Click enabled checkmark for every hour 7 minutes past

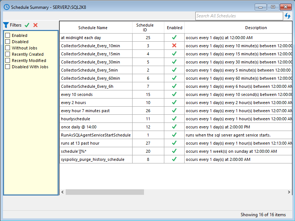(x=174, y=110)
